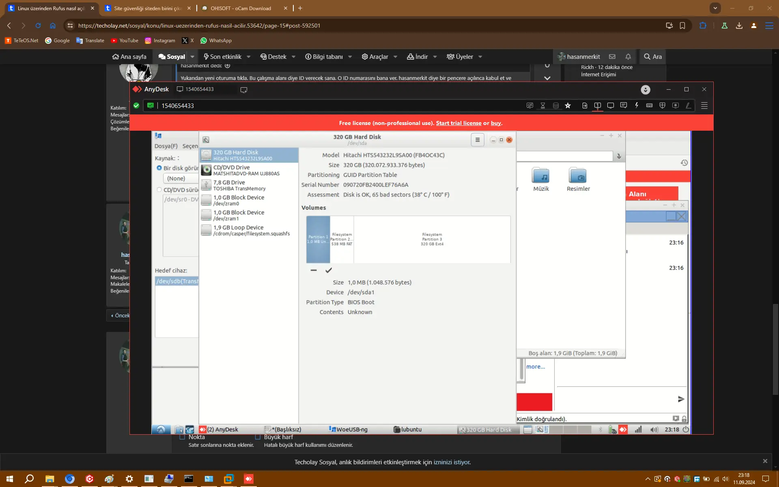Open AnyDesk actions lightning icon
The image size is (779, 487).
tap(637, 106)
